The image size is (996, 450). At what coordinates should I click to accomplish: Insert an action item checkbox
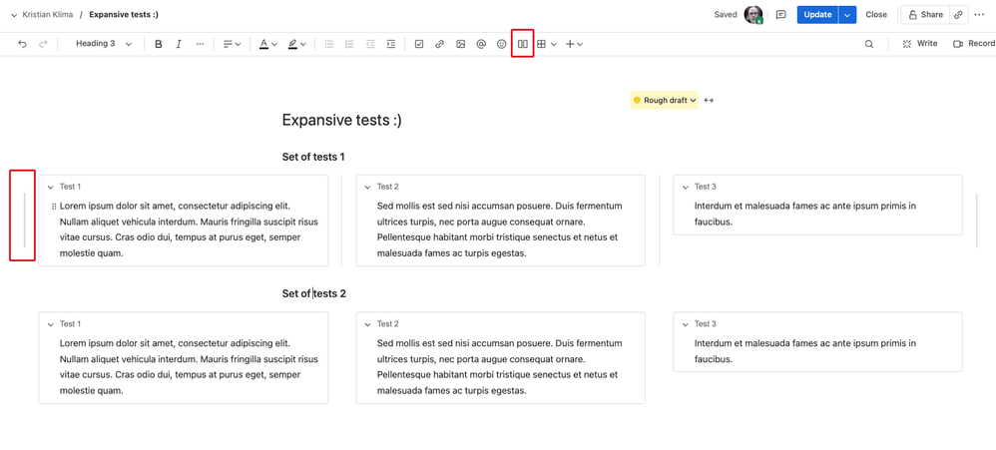click(x=419, y=44)
